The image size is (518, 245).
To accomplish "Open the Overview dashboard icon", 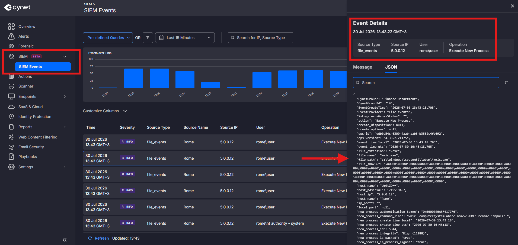I will pyautogui.click(x=11, y=26).
